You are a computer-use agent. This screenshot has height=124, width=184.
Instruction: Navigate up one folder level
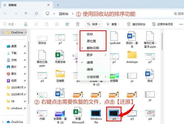tap(26, 14)
